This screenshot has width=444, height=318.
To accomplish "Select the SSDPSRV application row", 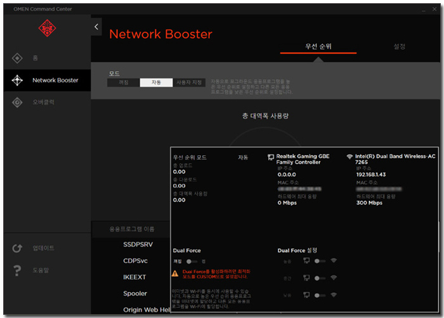I will pyautogui.click(x=138, y=245).
